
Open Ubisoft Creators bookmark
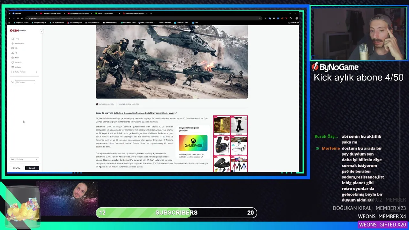click(x=165, y=23)
